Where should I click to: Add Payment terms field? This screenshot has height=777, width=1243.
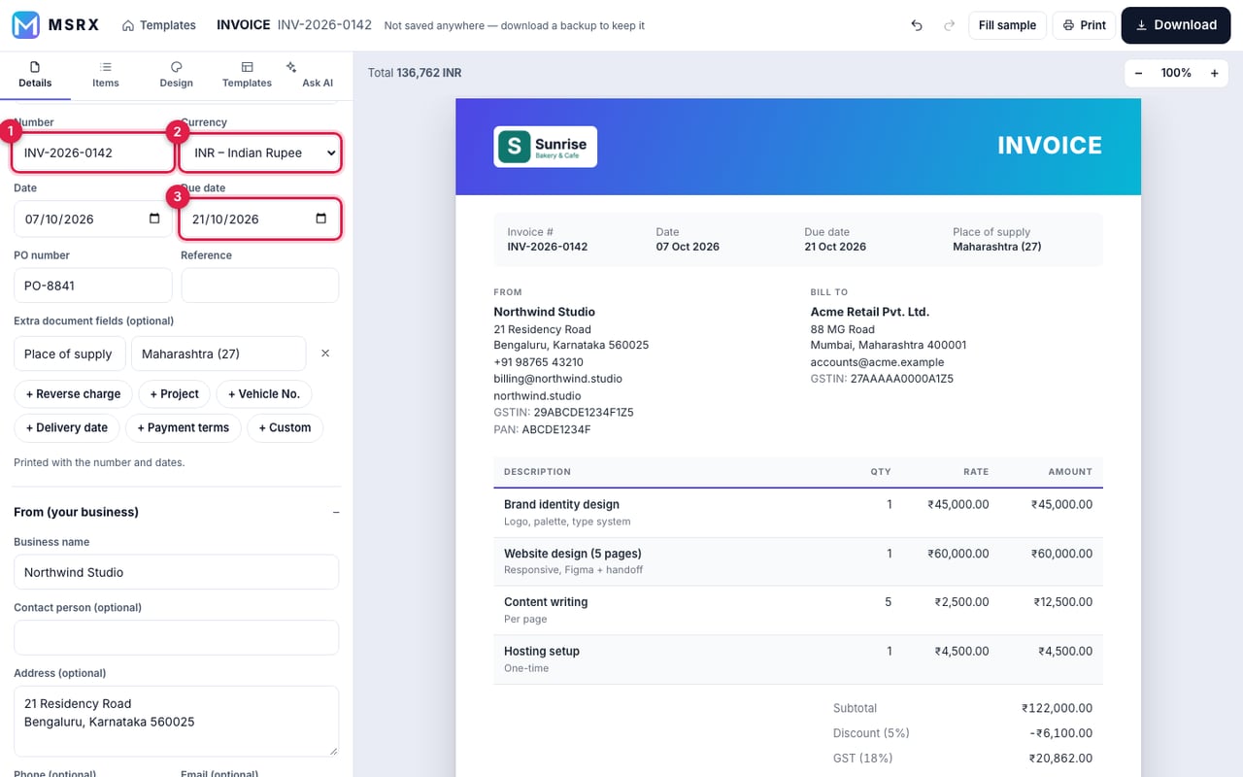click(x=183, y=427)
